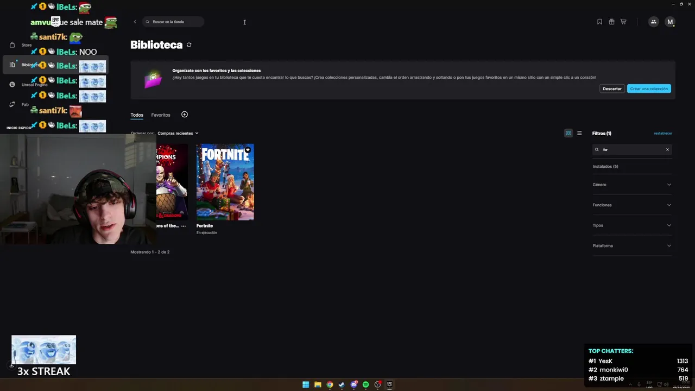Open Spotify from the taskbar
This screenshot has width=695, height=391.
(365, 384)
